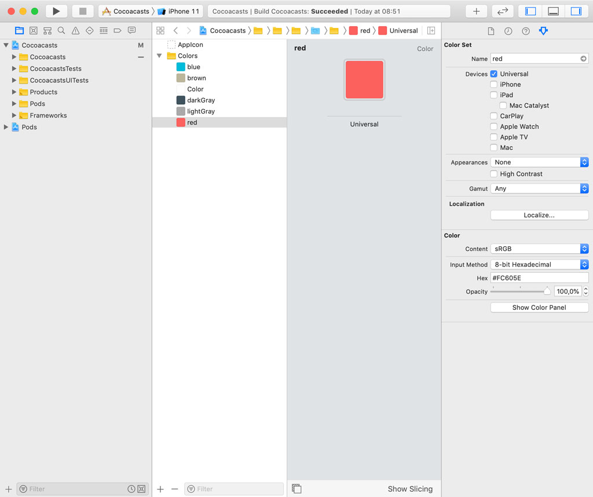Click the Show Color Panel button
This screenshot has width=593, height=497.
(x=539, y=308)
